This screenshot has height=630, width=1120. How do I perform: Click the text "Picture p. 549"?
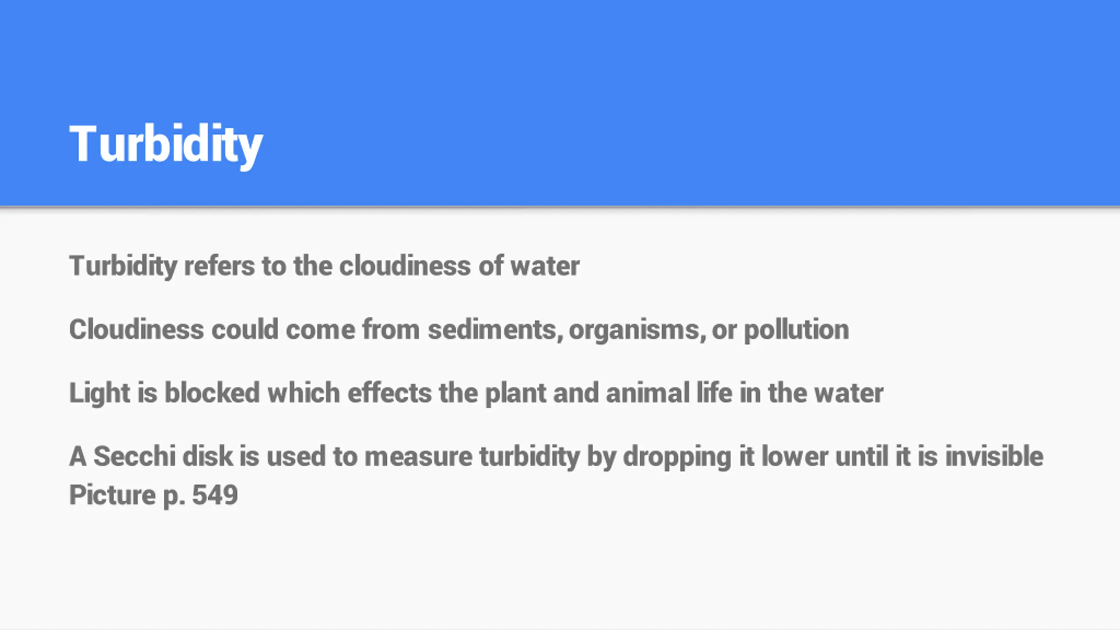click(153, 495)
